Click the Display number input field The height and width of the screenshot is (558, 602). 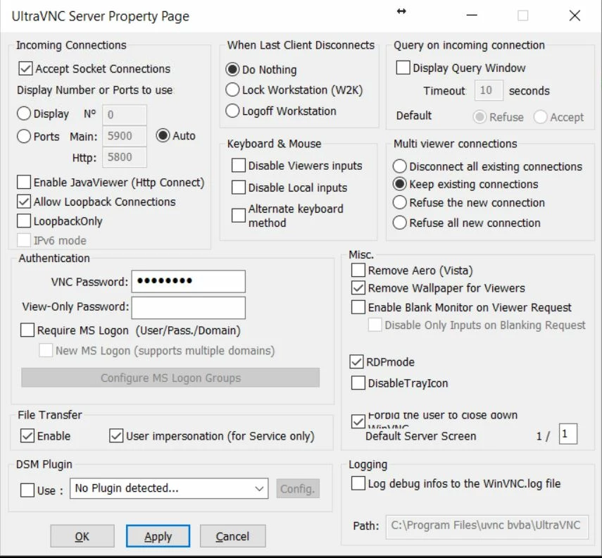click(x=125, y=115)
